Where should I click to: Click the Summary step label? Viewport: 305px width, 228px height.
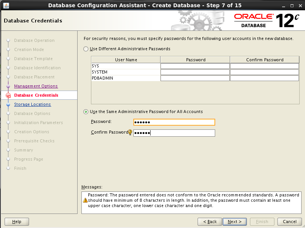click(24, 150)
